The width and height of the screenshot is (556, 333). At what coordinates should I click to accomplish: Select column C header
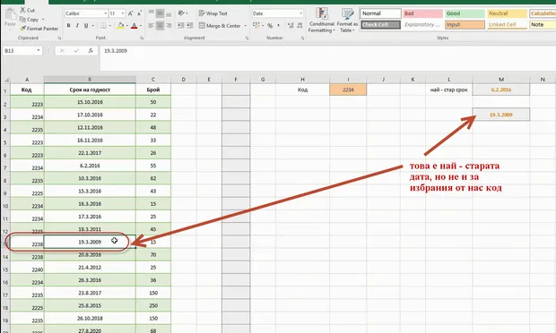click(153, 80)
